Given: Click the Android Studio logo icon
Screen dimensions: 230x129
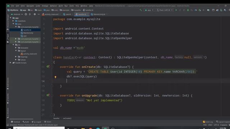Looking at the screenshot, I should click(x=8, y=6).
